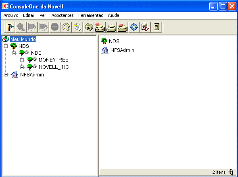Select the MONEYTREE tree item
Screen dimensions: 238x177
point(54,60)
